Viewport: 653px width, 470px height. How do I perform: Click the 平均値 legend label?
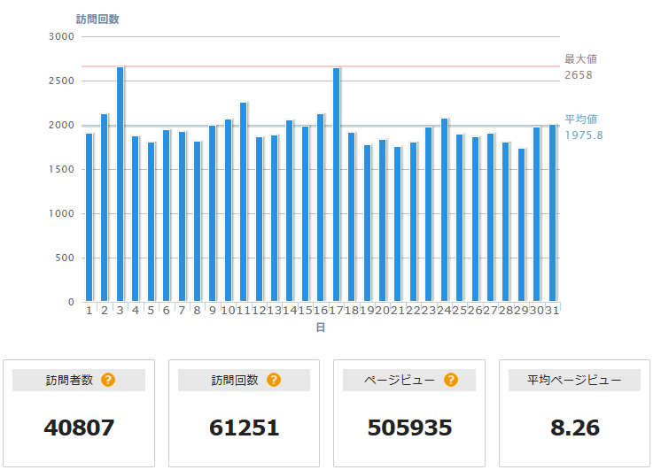581,119
